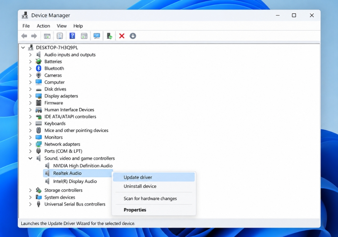Collapse the DESKTOP-7H3Q9PL root node
The width and height of the screenshot is (338, 237).
pos(23,47)
